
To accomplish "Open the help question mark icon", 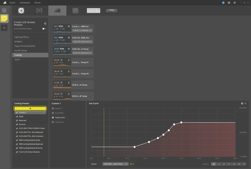I will click(229, 3).
